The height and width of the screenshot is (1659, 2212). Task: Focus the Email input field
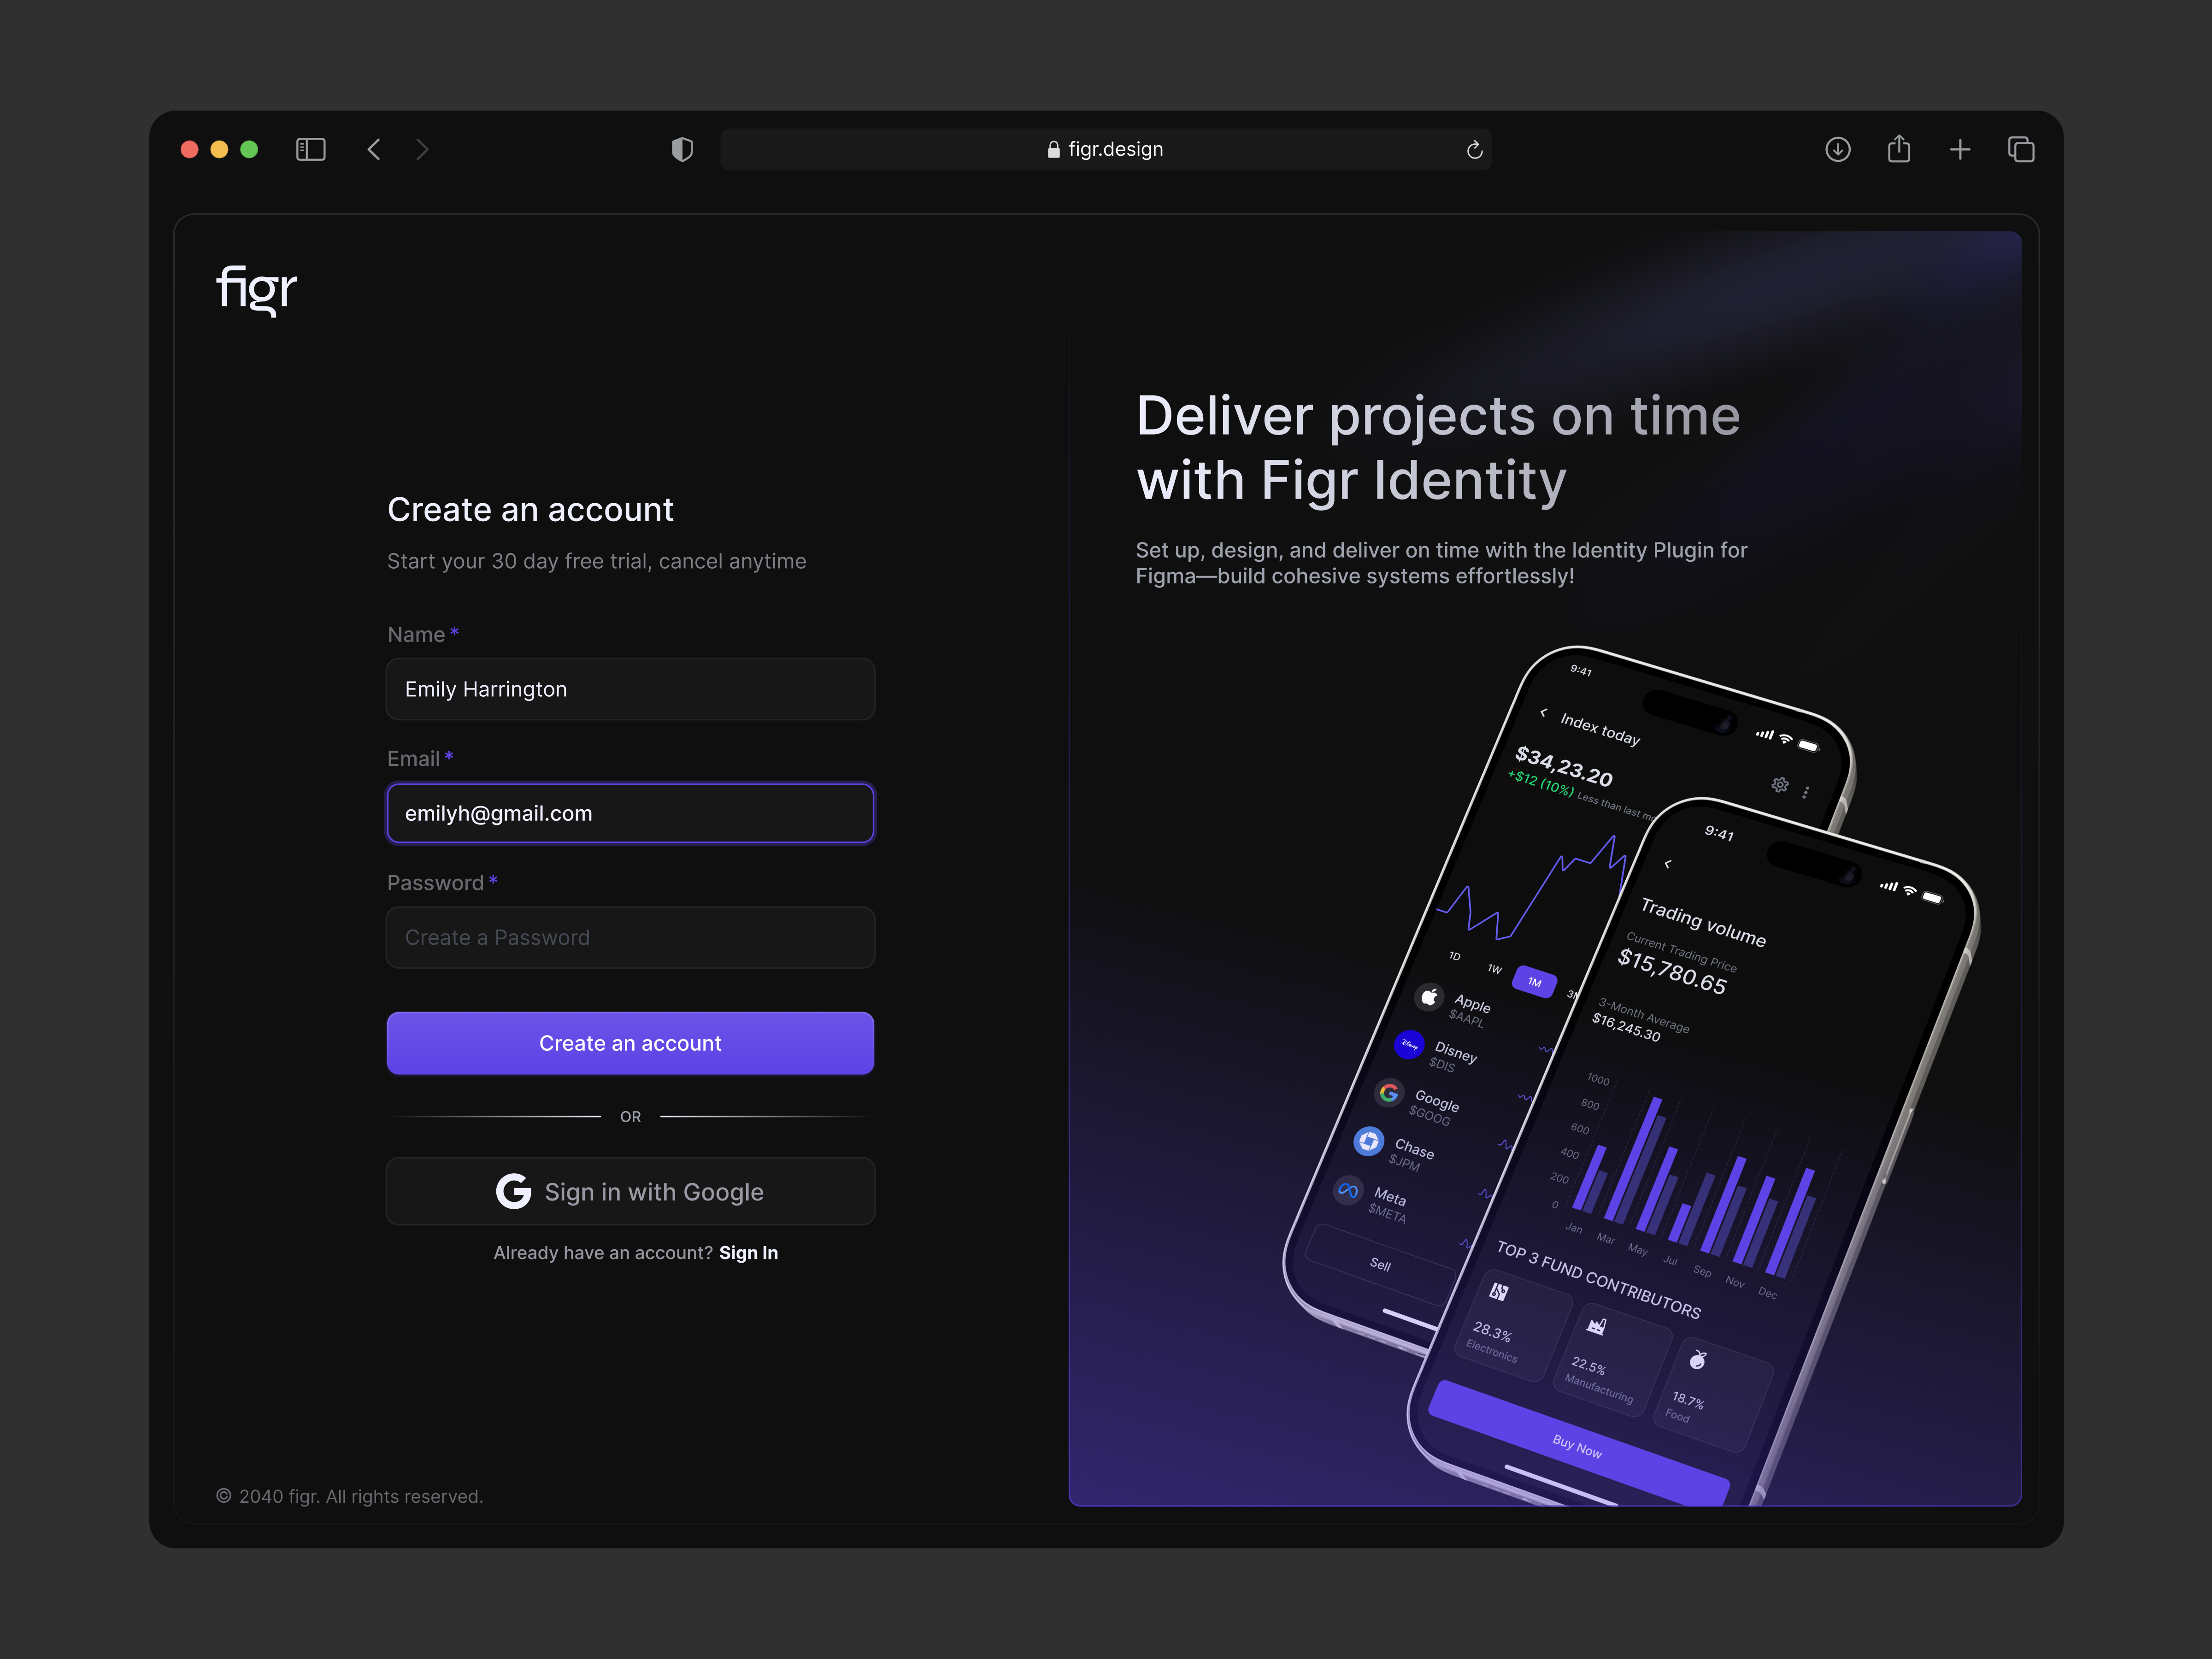click(x=630, y=813)
